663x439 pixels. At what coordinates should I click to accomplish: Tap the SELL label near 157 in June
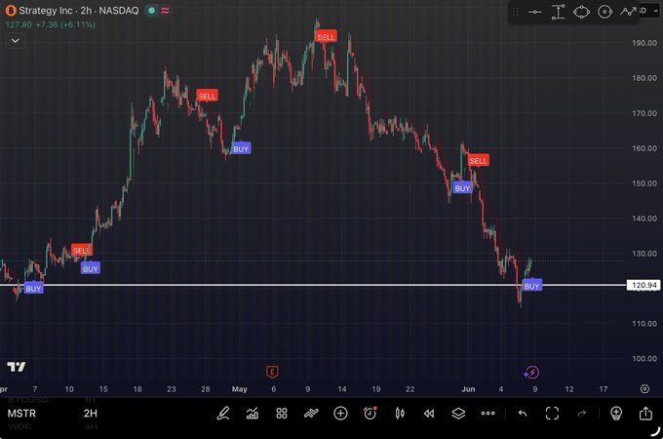point(478,161)
